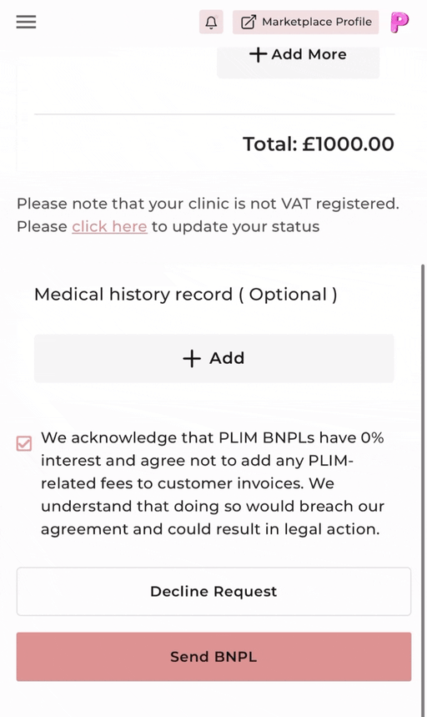427x717 pixels.
Task: Open the pink P profile avatar
Action: pos(399,22)
